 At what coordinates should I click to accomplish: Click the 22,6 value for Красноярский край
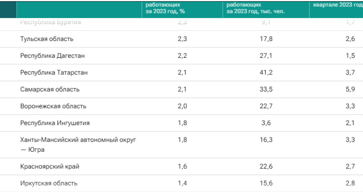pos(266,166)
